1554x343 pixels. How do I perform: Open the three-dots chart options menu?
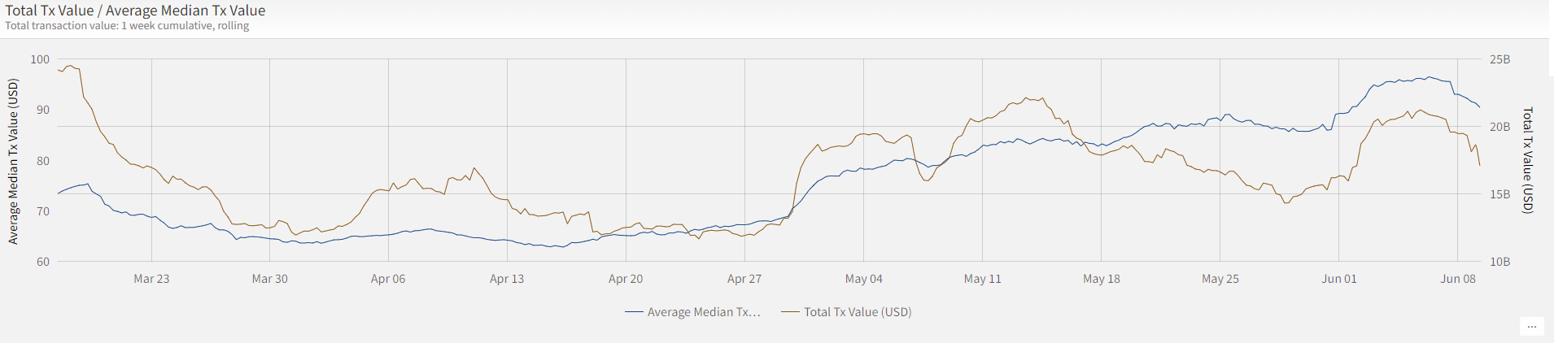(1531, 326)
